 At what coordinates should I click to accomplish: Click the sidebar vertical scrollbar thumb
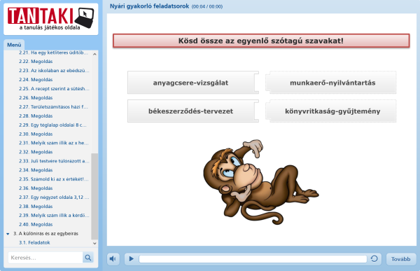[x=94, y=196]
